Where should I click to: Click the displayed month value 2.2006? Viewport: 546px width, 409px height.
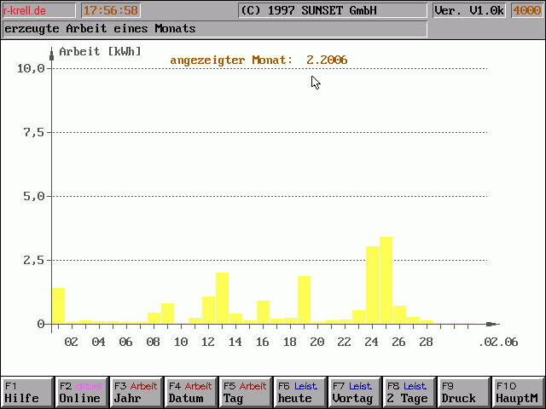[x=327, y=60]
